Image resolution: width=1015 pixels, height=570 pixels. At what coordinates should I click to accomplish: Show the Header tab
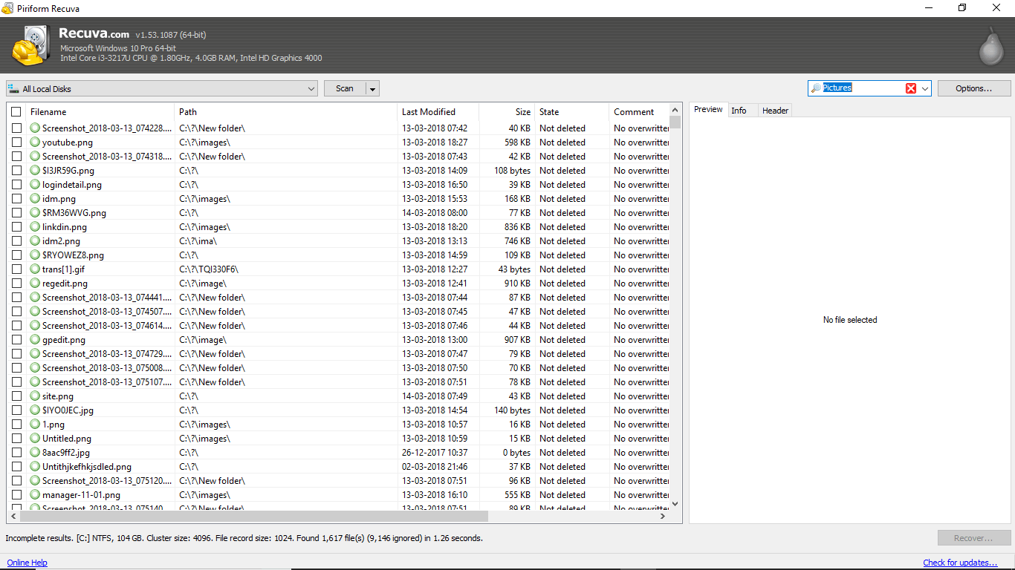pos(775,111)
